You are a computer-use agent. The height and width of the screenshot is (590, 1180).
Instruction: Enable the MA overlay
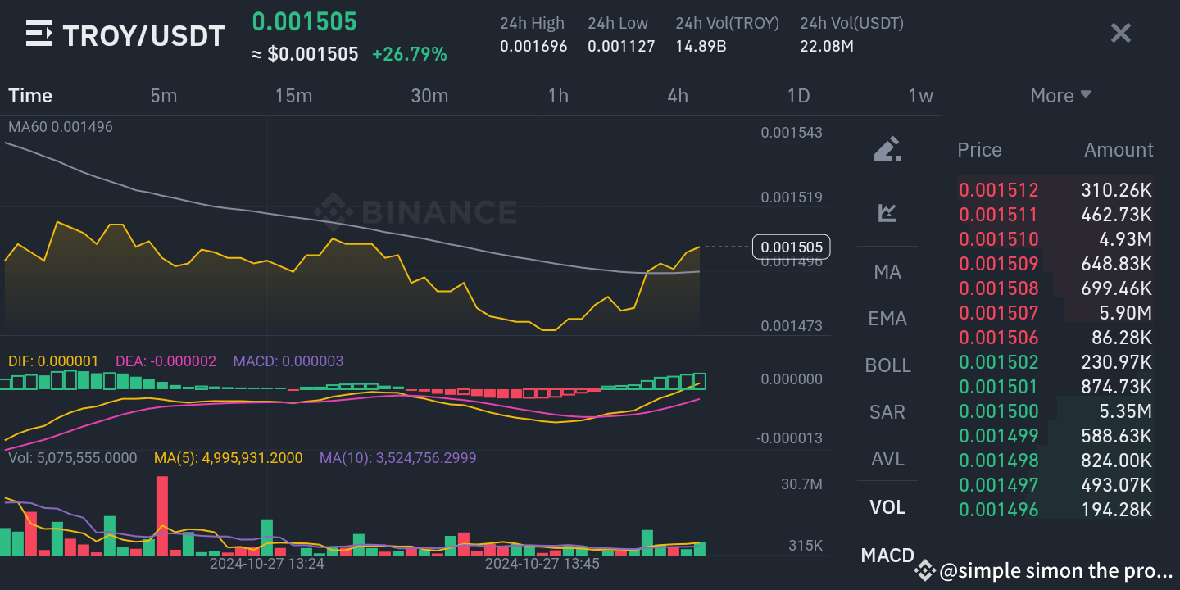[887, 271]
